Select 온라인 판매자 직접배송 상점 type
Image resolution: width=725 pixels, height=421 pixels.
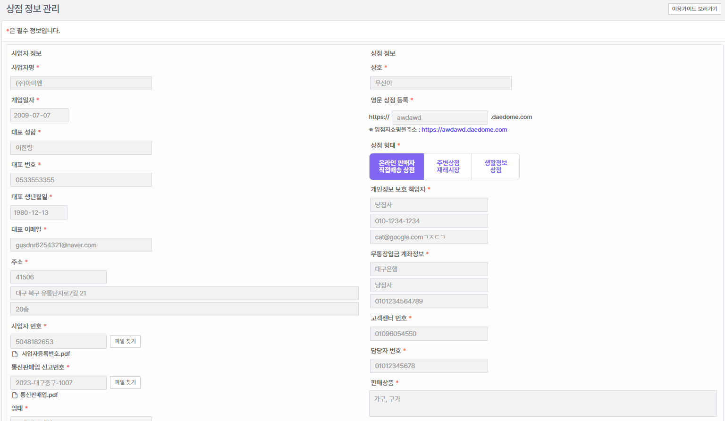[396, 167]
